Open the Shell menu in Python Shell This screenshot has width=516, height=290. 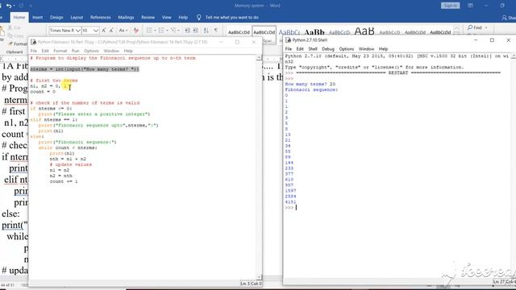pyautogui.click(x=313, y=49)
